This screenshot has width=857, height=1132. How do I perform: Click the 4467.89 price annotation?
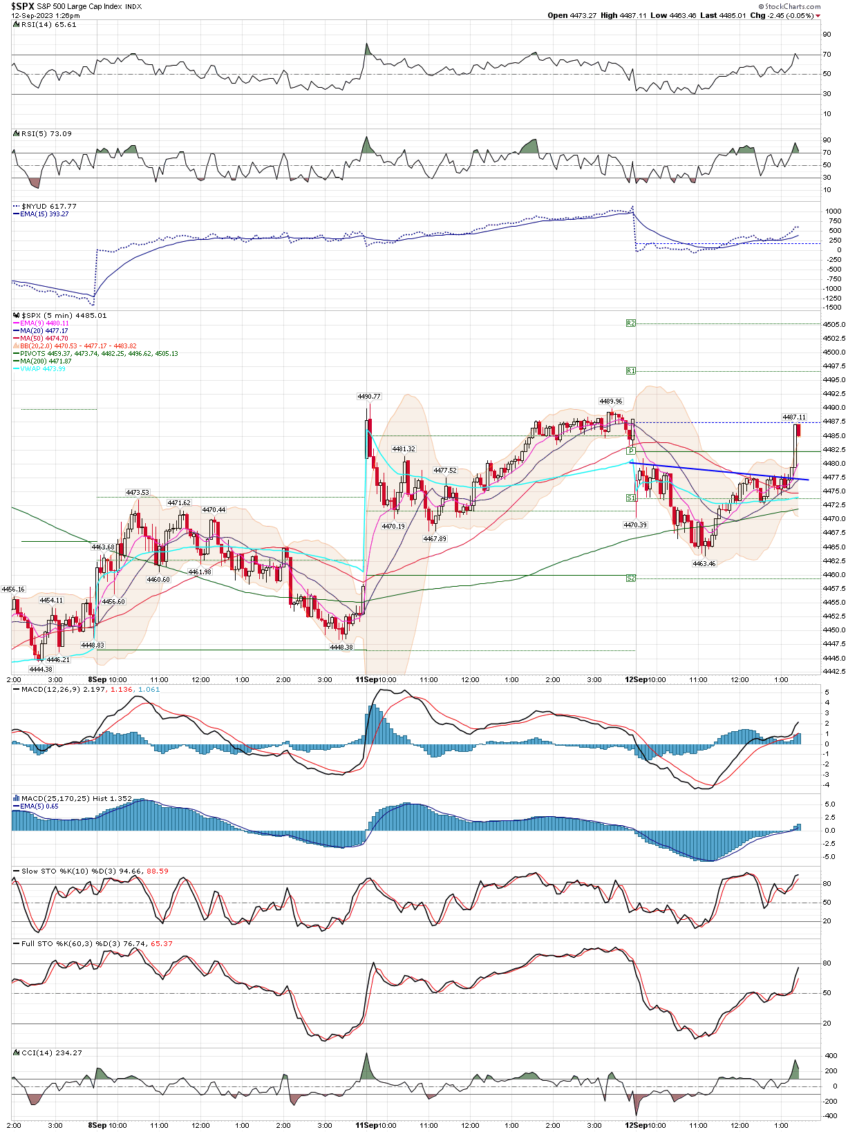[435, 539]
